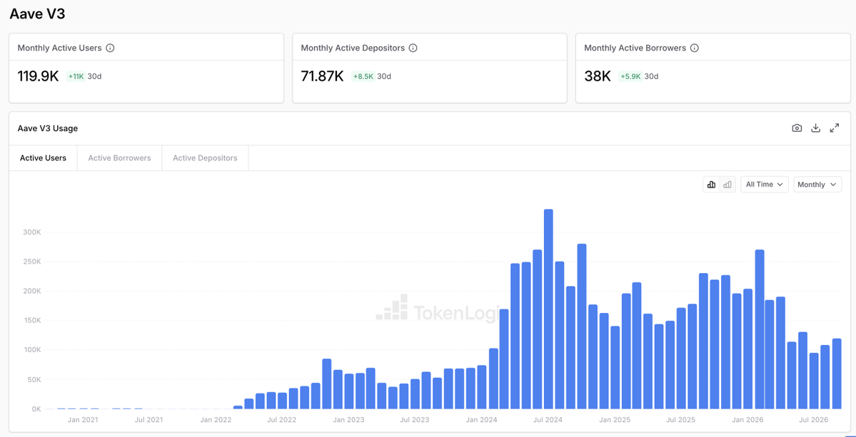Click the +5.9K change badge
The height and width of the screenshot is (437, 856).
(x=630, y=76)
